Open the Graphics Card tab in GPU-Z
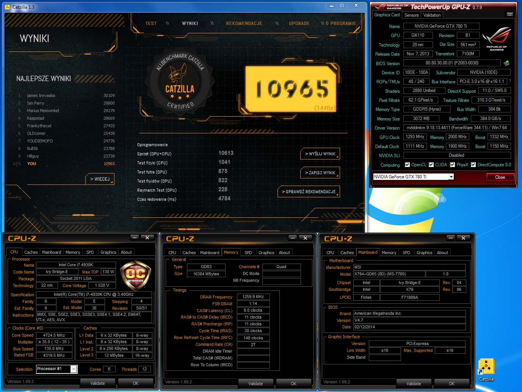This screenshot has height=392, width=522. pyautogui.click(x=387, y=15)
